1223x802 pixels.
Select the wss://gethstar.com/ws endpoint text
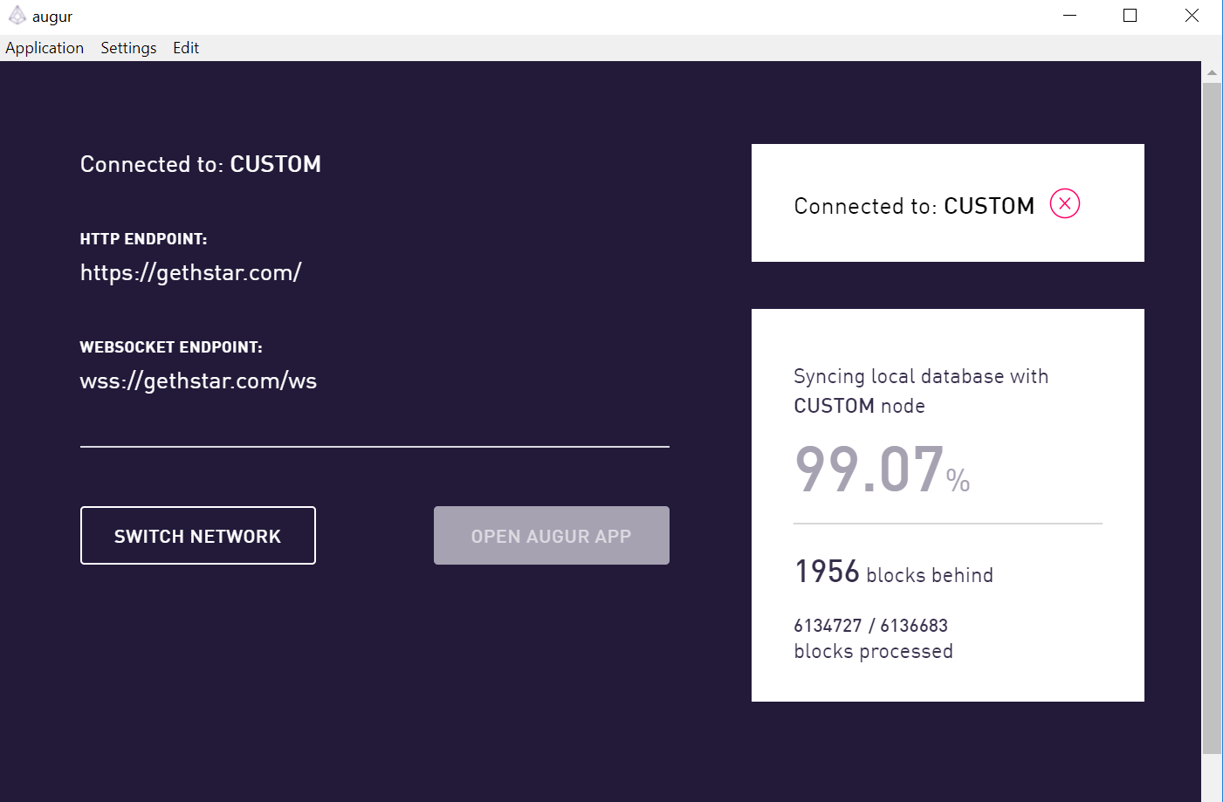coord(198,380)
